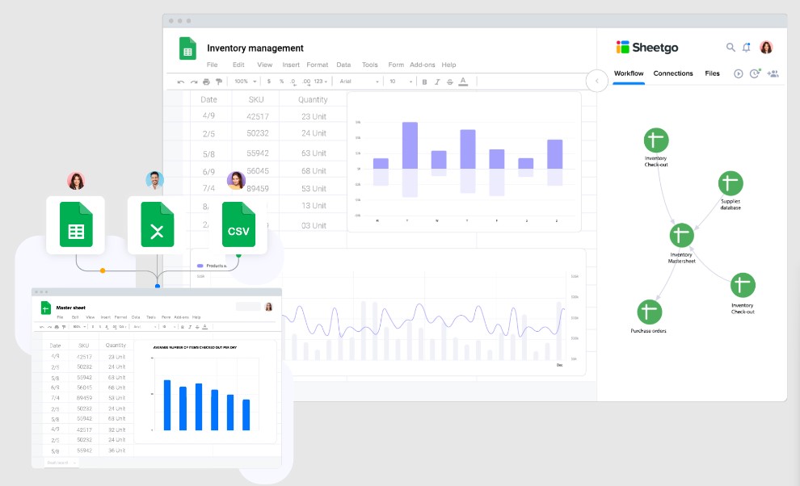Open the font size 10 dropdown
Image resolution: width=800 pixels, height=486 pixels.
pyautogui.click(x=401, y=82)
